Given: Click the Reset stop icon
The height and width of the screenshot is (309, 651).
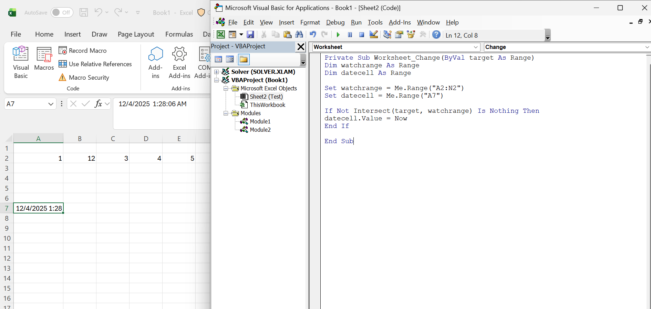Looking at the screenshot, I should click(x=361, y=34).
